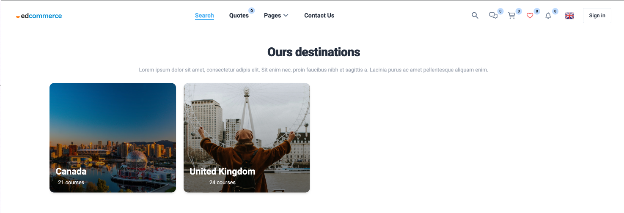Viewport: 624px width, 213px height.
Task: Click the United Kingdom title text
Action: (223, 172)
